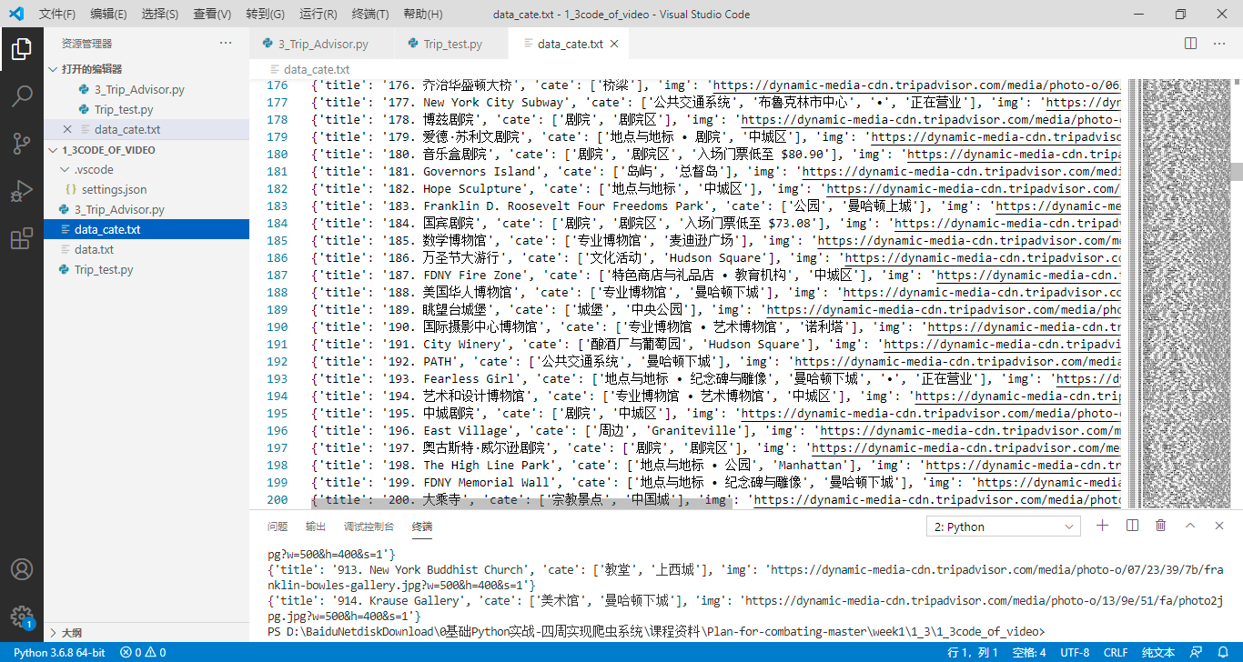1243x662 pixels.
Task: Open the 查看(V) menu
Action: coord(212,15)
